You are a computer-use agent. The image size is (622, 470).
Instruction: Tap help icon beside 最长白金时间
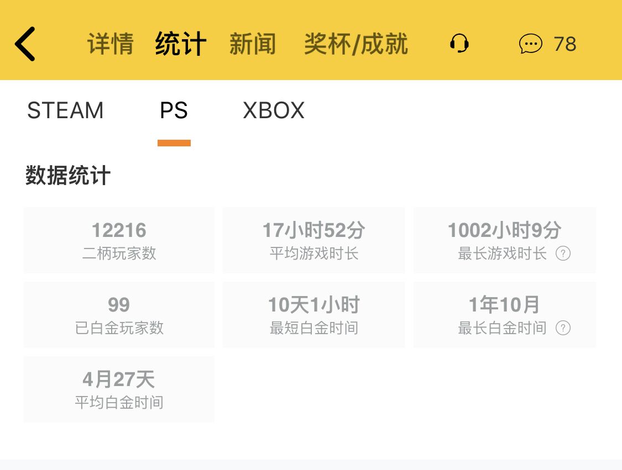pyautogui.click(x=563, y=329)
